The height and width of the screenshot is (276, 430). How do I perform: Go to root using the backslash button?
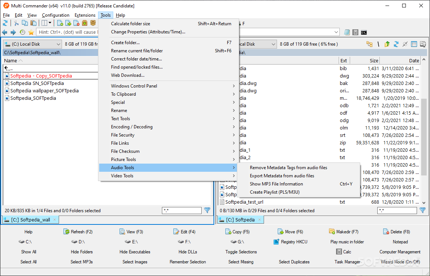[378, 44]
